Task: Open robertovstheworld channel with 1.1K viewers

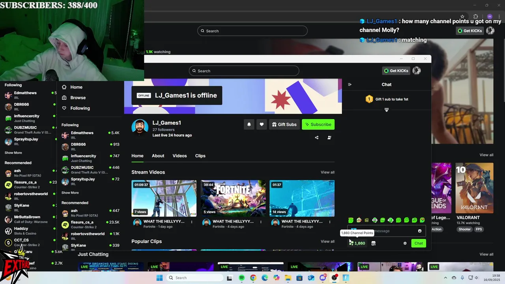Action: click(x=90, y=236)
